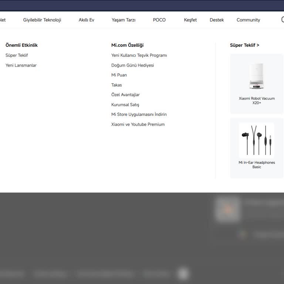
Task: Open Xiaomi Robot Vacuum X20+ product image
Action: 257,76
